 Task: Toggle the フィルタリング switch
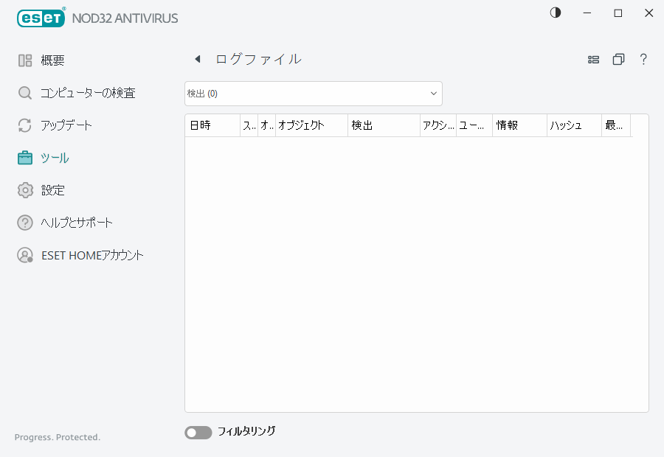pyautogui.click(x=198, y=432)
